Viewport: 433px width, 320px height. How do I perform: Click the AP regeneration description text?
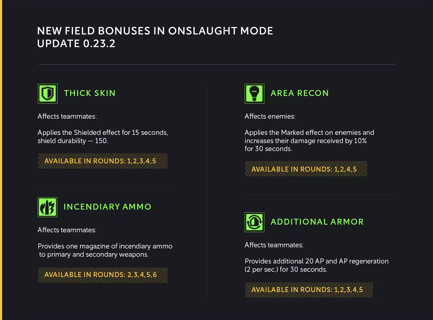click(316, 265)
